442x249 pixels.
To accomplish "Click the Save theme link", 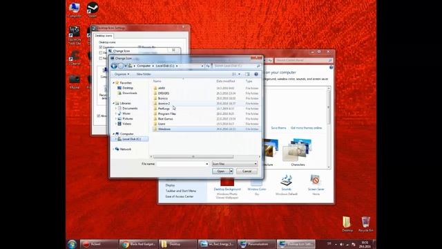I will point(278,128).
